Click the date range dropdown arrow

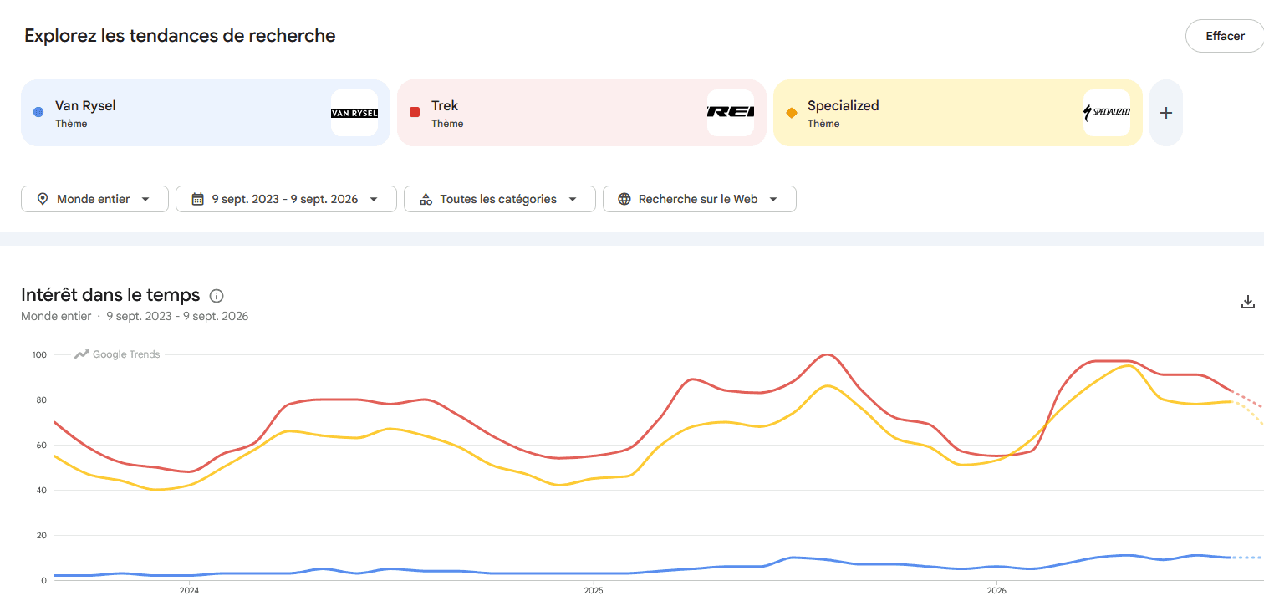pyautogui.click(x=373, y=199)
